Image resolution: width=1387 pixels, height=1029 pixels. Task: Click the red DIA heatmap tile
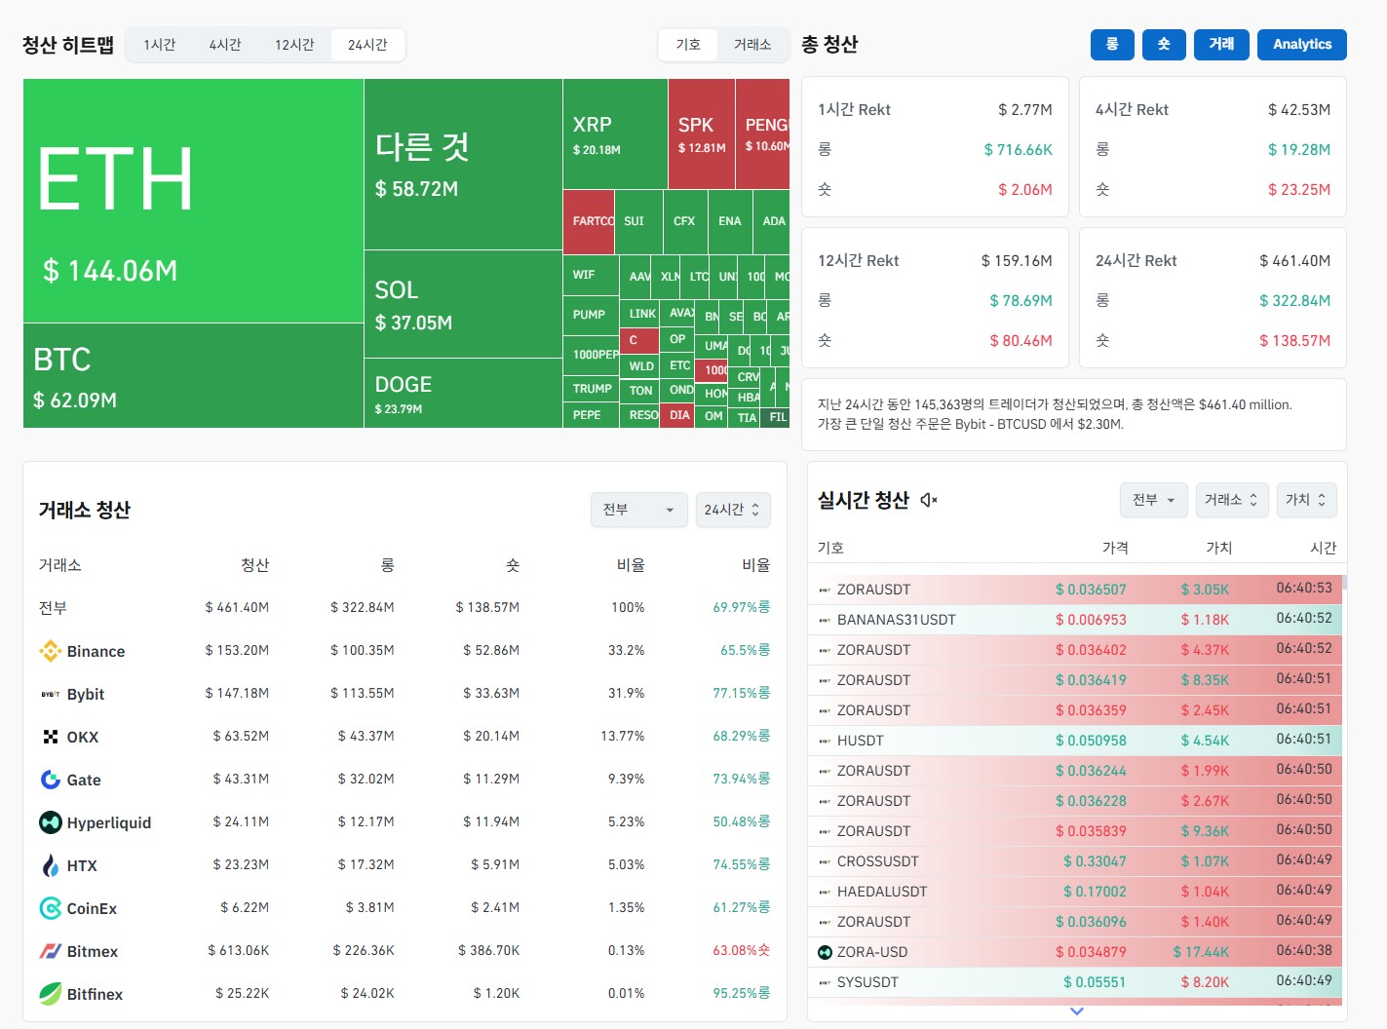pyautogui.click(x=678, y=415)
